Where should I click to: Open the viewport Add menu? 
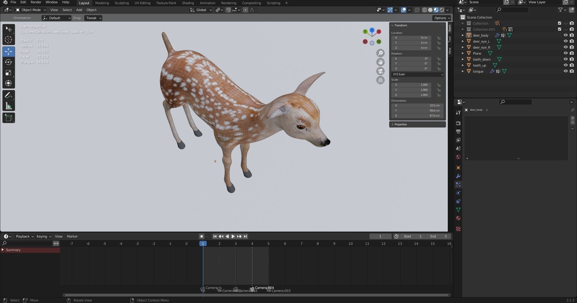(79, 10)
